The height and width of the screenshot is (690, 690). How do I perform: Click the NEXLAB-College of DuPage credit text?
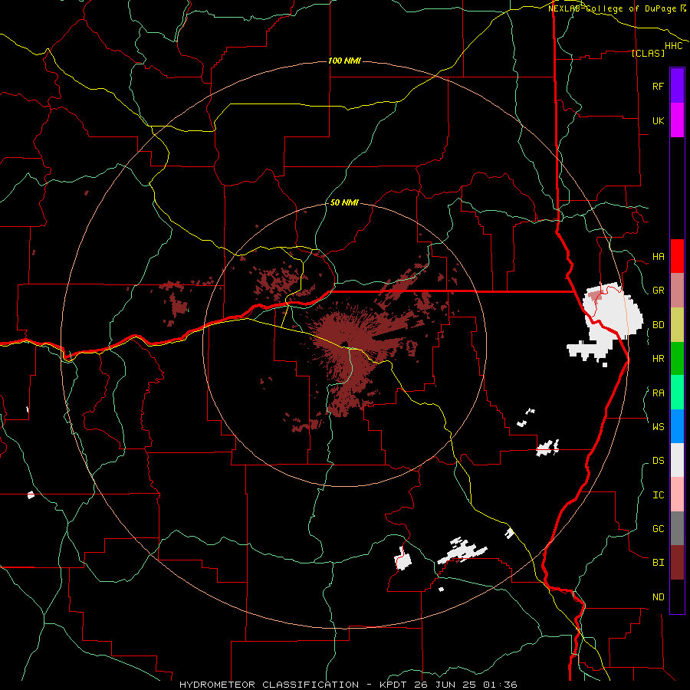click(x=613, y=8)
